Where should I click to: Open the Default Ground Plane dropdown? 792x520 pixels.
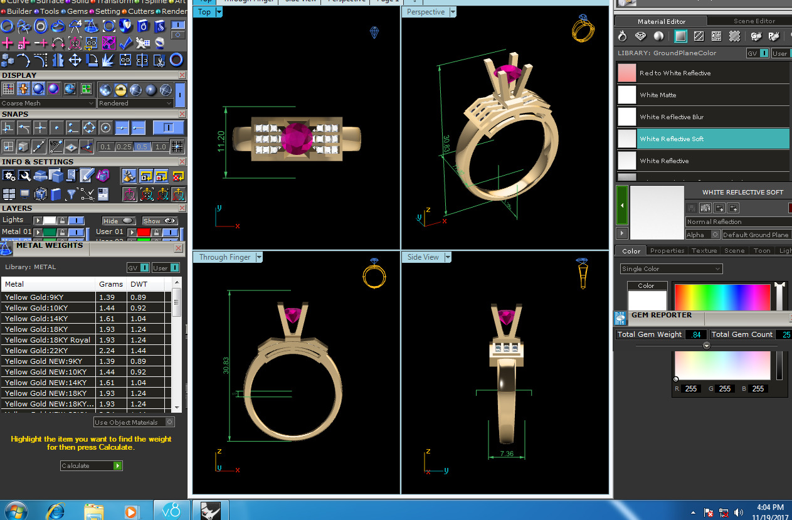(x=757, y=235)
